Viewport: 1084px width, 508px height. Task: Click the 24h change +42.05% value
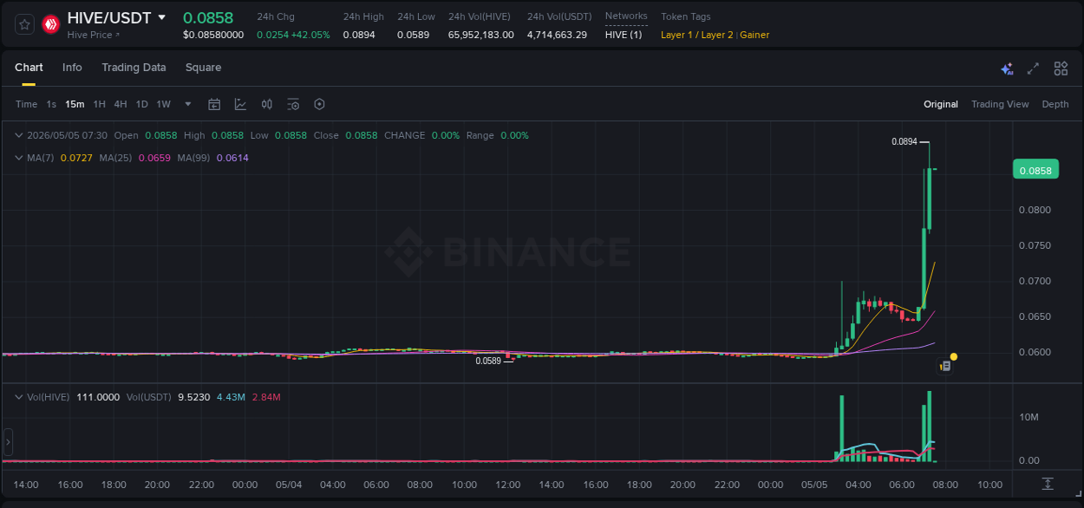click(x=310, y=35)
